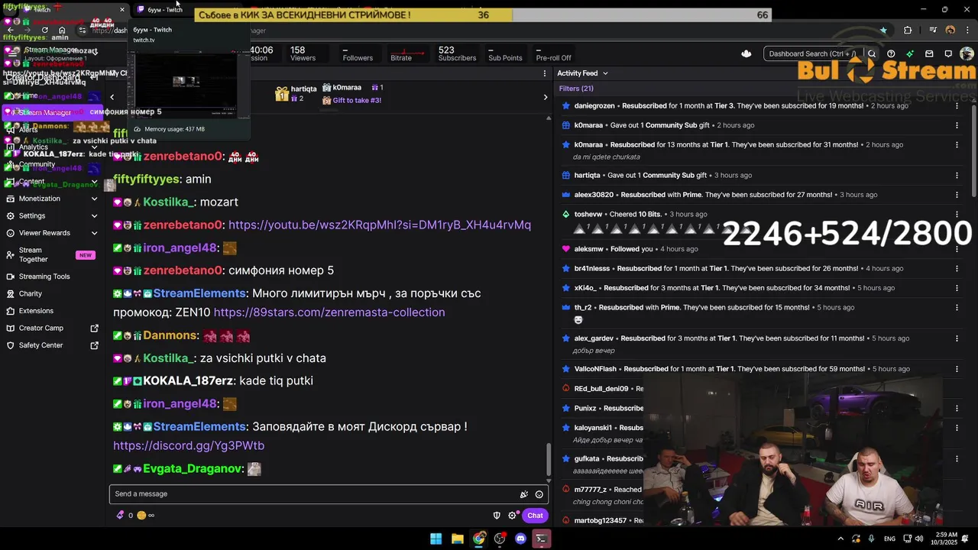Image resolution: width=978 pixels, height=550 pixels.
Task: Open chat panel three-dot options menu
Action: click(x=545, y=73)
